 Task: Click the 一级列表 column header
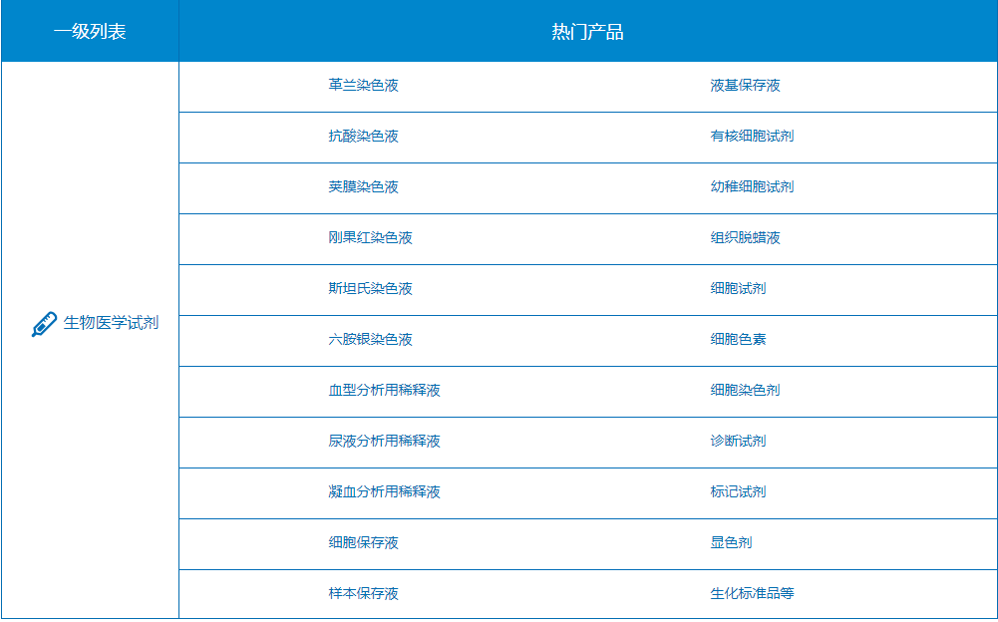90,32
